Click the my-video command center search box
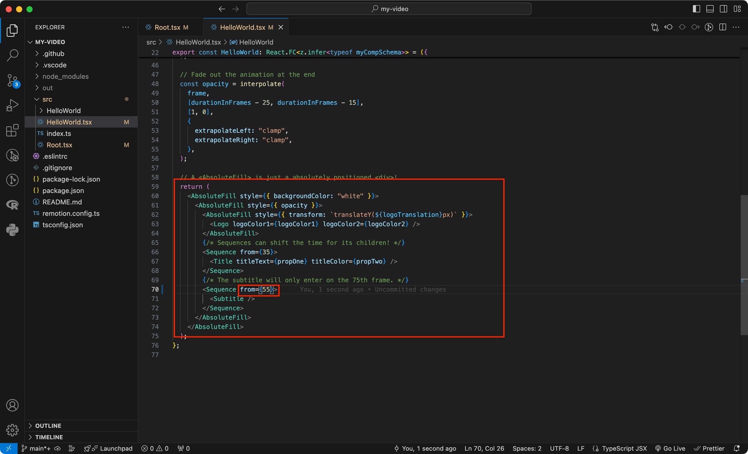The width and height of the screenshot is (748, 454). click(x=389, y=9)
